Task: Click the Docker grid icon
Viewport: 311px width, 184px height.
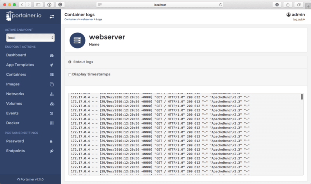Action: click(52, 123)
